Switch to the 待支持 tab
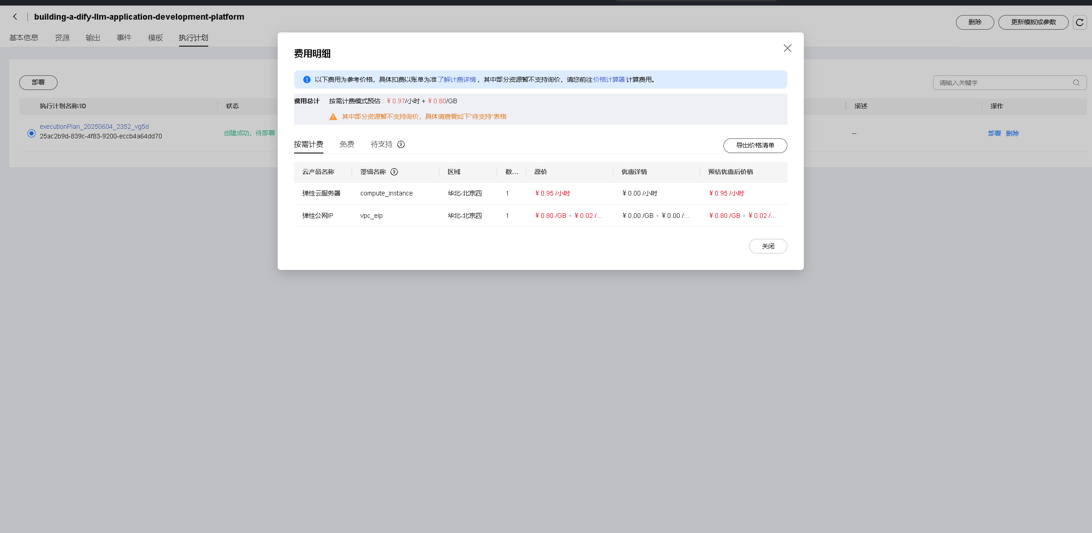This screenshot has height=533, width=1092. click(381, 144)
